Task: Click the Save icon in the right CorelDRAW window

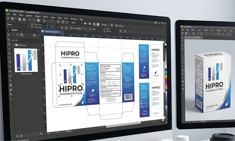Action: tap(194, 34)
